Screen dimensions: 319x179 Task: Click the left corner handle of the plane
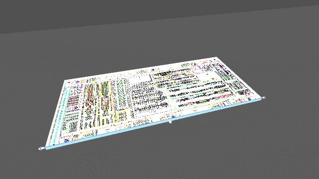point(41,149)
